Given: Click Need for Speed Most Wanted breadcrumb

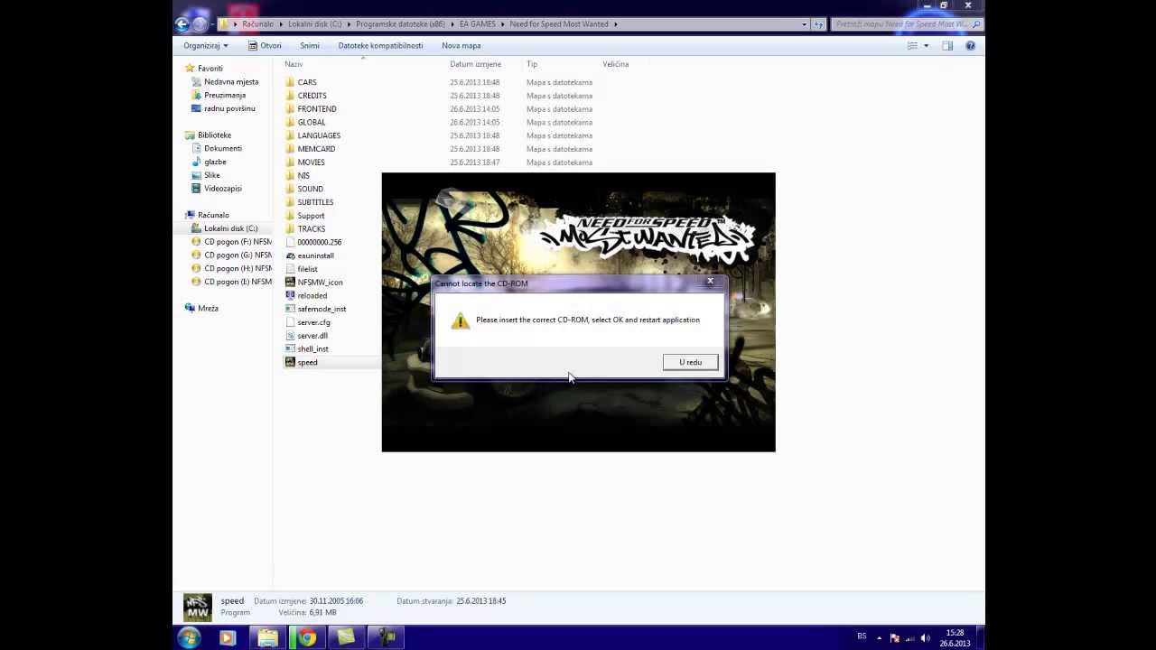Looking at the screenshot, I should (559, 24).
